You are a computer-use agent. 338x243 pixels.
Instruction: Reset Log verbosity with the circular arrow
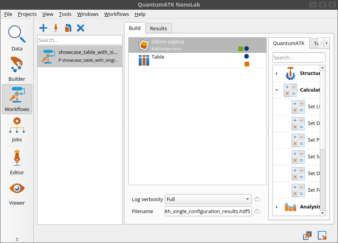click(257, 199)
